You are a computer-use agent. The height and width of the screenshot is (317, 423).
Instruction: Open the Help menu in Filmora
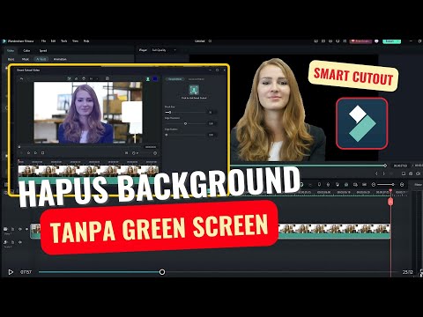(x=86, y=41)
